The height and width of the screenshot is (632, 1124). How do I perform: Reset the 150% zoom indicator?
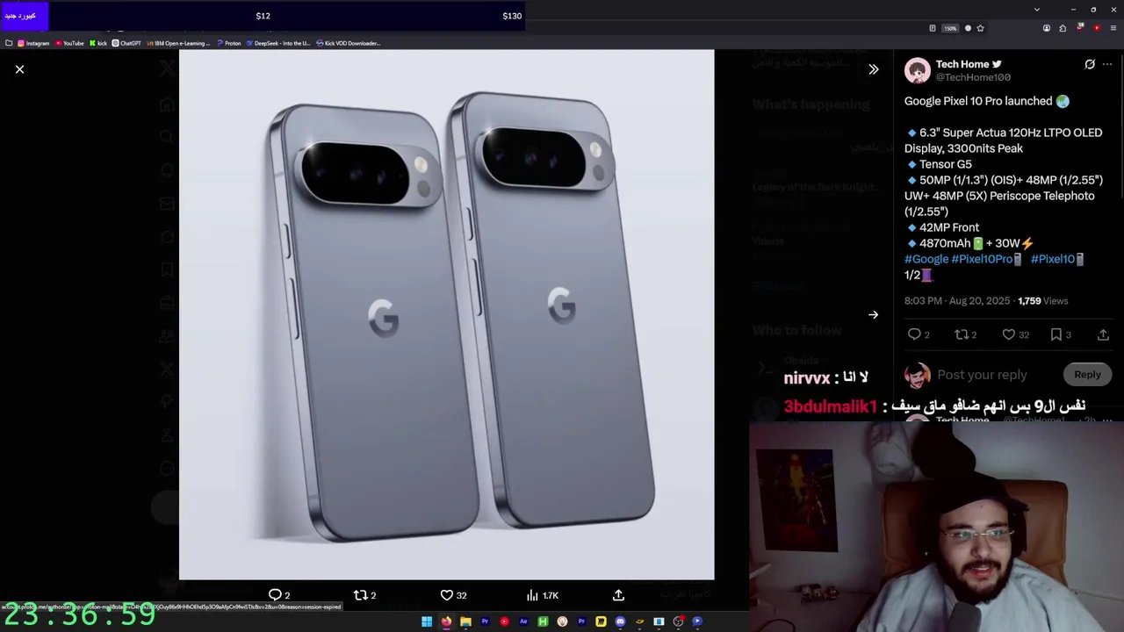tap(950, 28)
